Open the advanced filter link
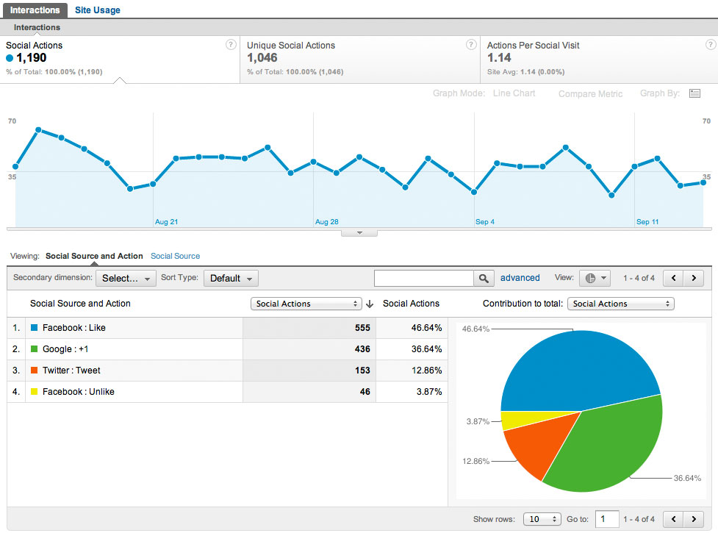This screenshot has width=718, height=533. coord(520,277)
